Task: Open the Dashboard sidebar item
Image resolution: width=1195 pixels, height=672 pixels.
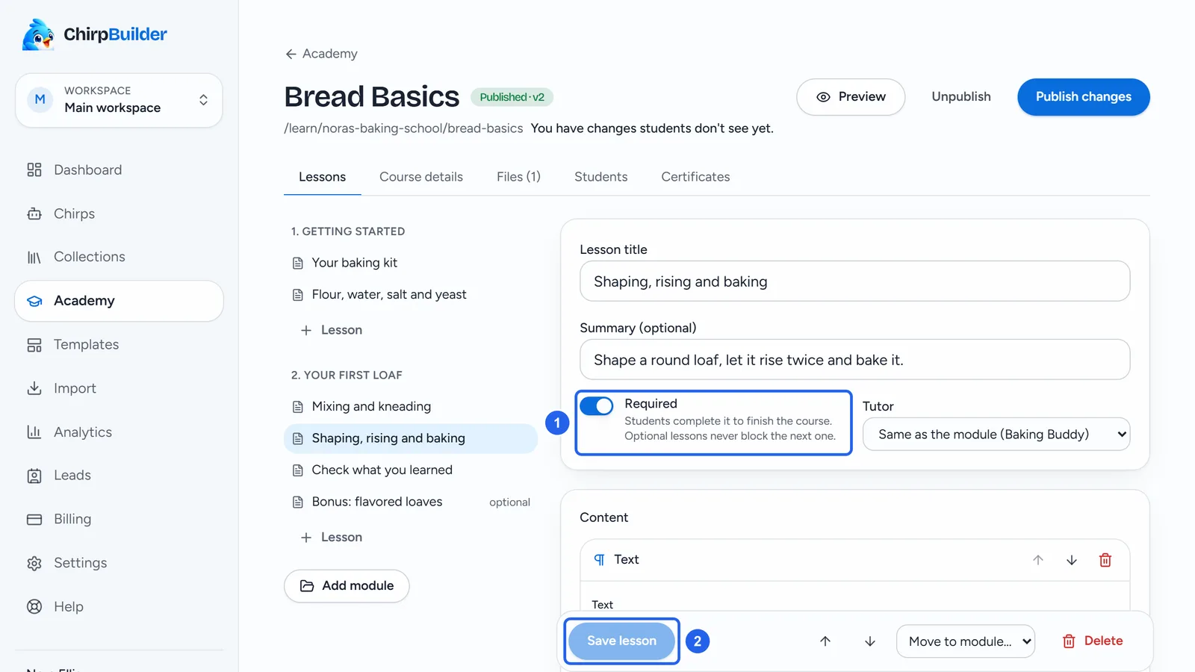Action: pyautogui.click(x=119, y=169)
